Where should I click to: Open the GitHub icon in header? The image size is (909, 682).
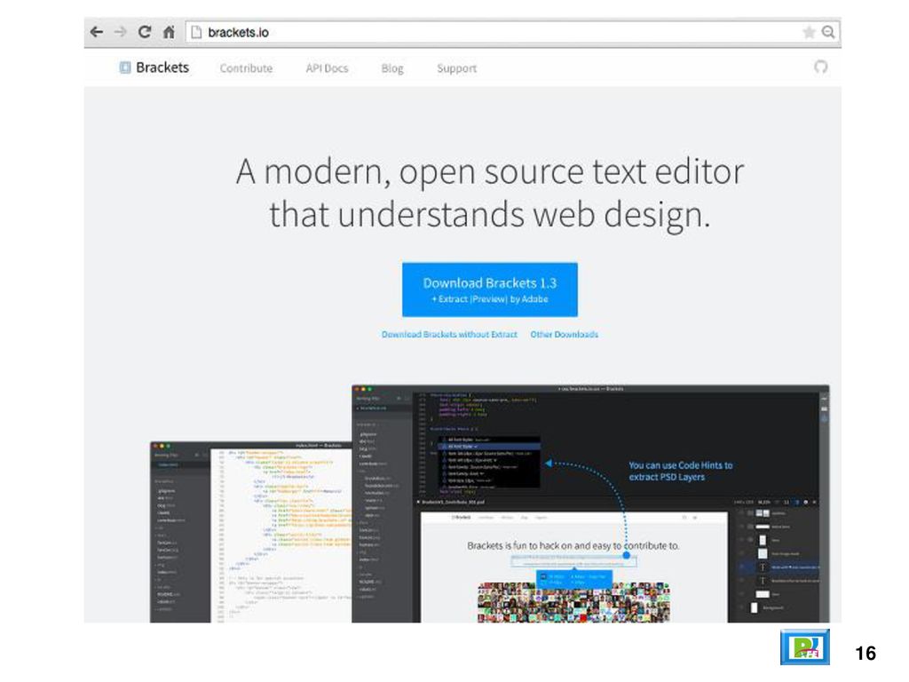pos(820,67)
